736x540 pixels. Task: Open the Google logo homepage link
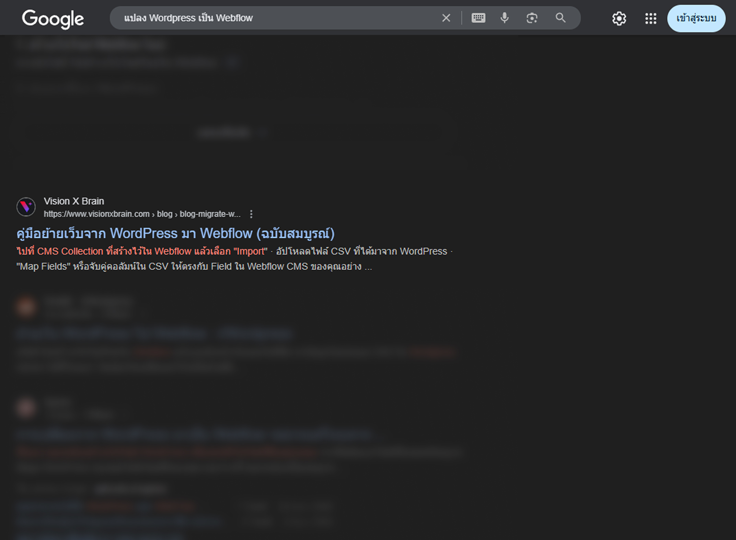click(53, 19)
